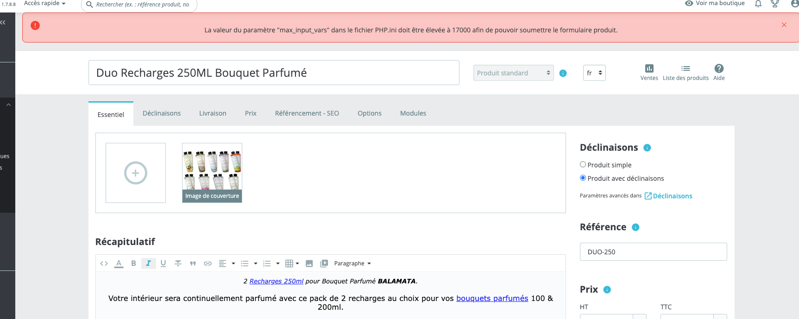The image size is (799, 319).
Task: Show info tooltip next to Prix heading
Action: tap(607, 290)
